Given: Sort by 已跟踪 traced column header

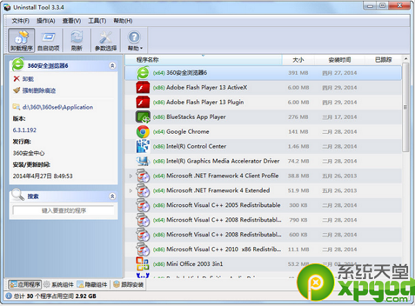Looking at the screenshot, I should click(x=383, y=60).
